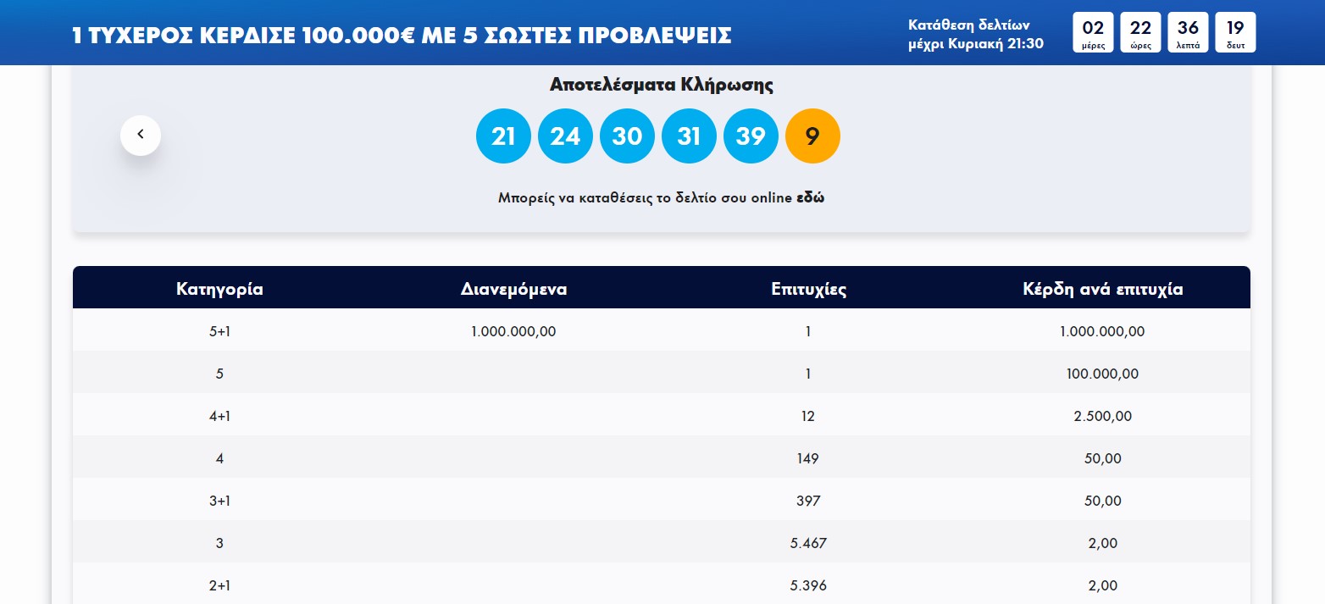
Task: Select the blue ball number 24
Action: coord(565,136)
